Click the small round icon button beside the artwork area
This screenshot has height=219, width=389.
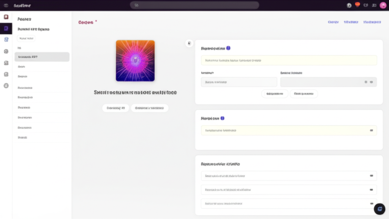189,43
